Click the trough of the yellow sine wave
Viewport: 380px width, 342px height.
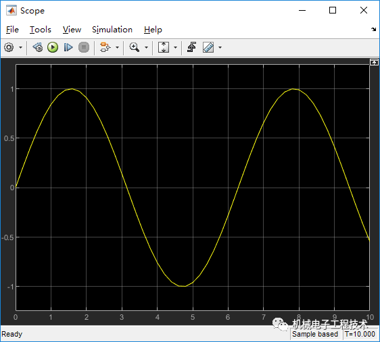click(183, 286)
